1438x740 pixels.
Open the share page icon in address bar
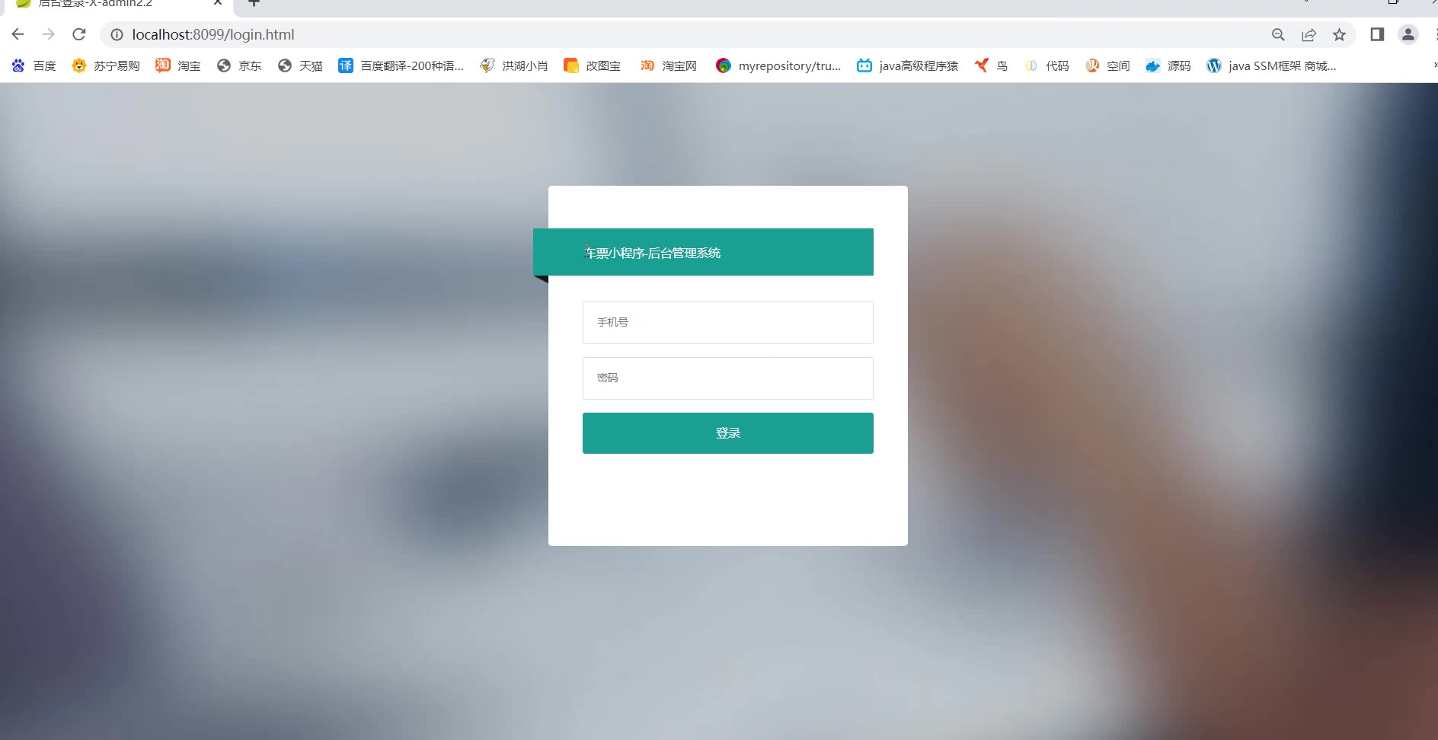point(1309,34)
